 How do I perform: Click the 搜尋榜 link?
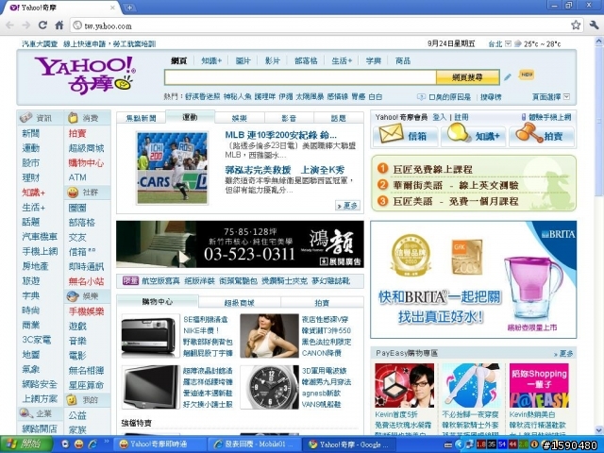(491, 97)
